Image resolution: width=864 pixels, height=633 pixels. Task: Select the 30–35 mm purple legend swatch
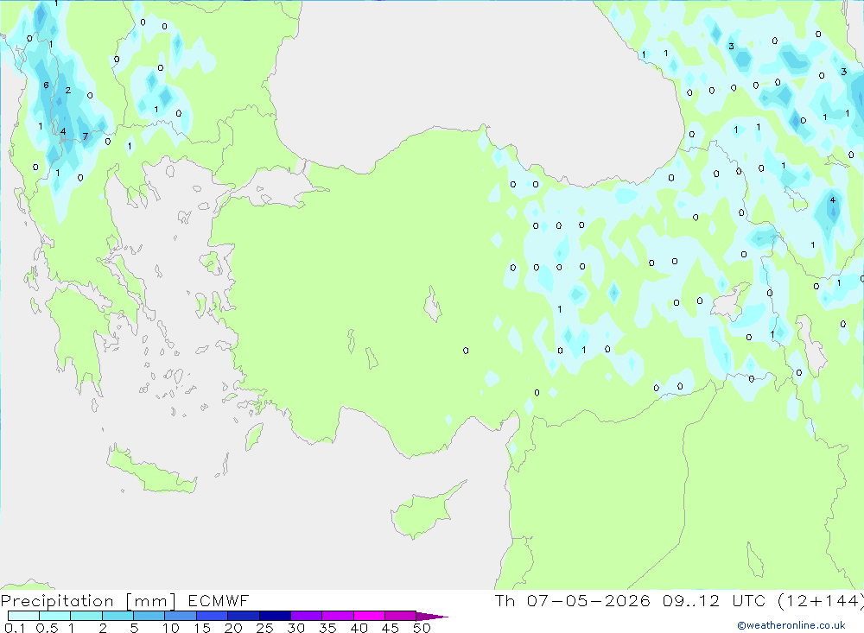click(307, 616)
